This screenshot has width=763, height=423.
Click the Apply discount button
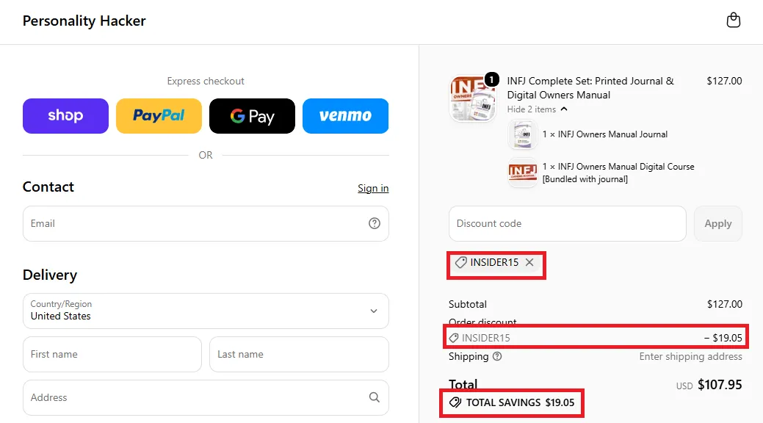click(x=717, y=223)
